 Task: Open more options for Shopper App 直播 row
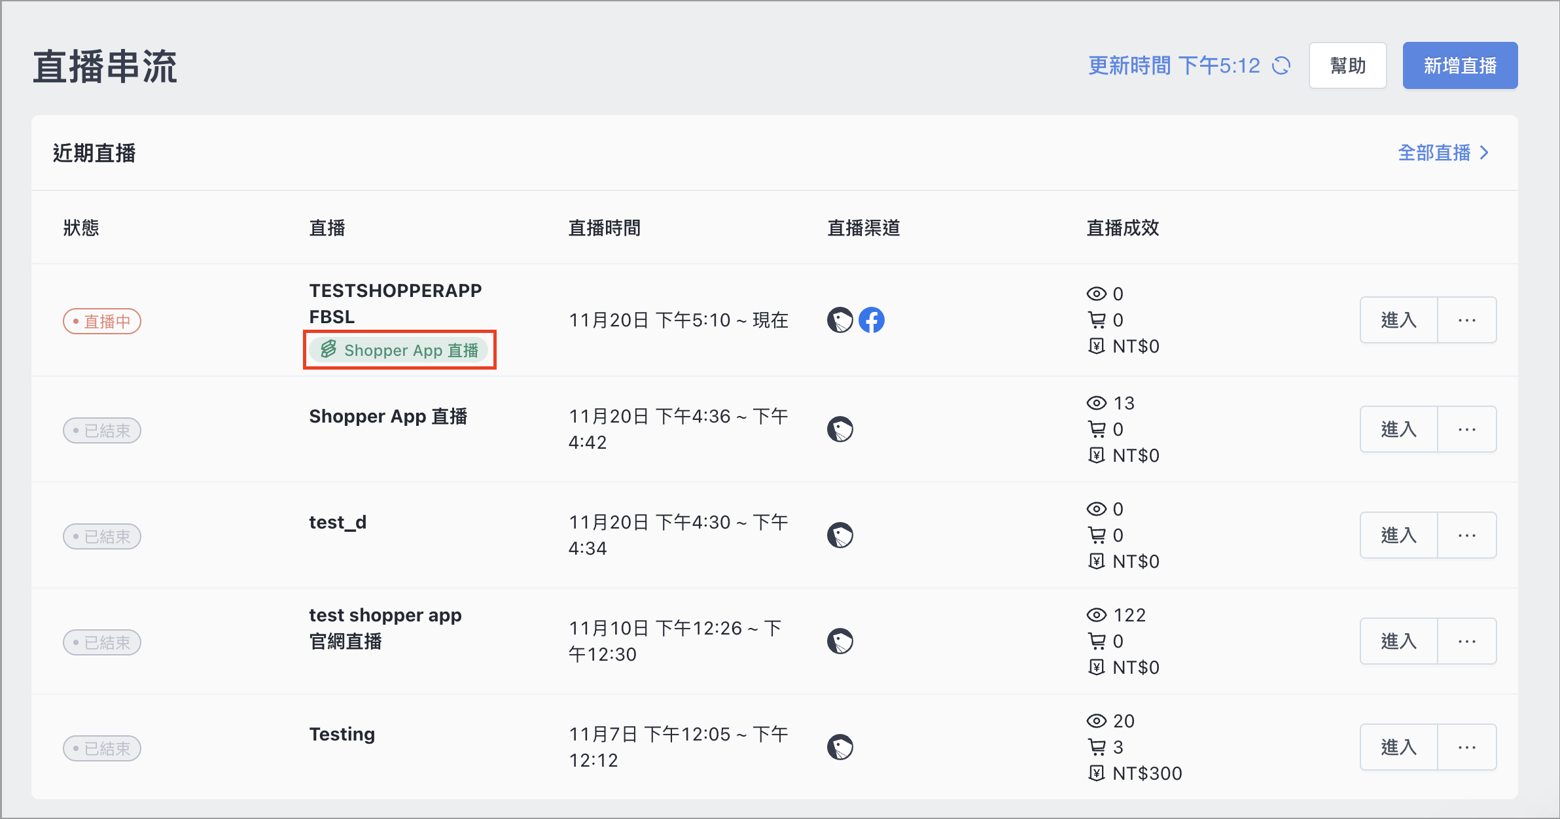coord(1467,429)
